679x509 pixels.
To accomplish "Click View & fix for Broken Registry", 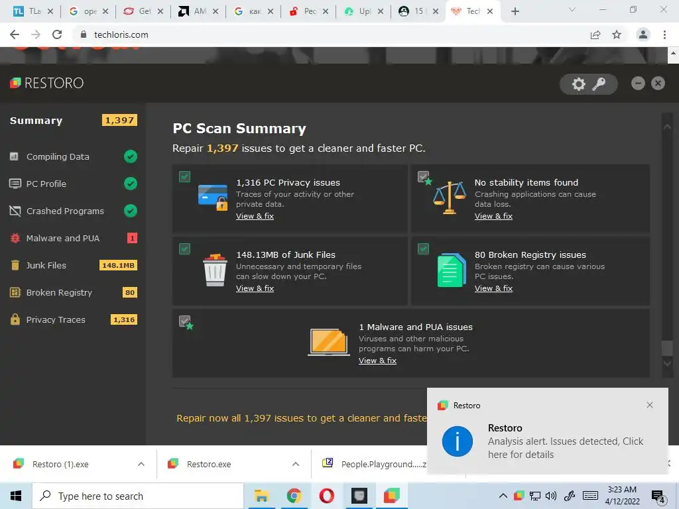I will 493,288.
